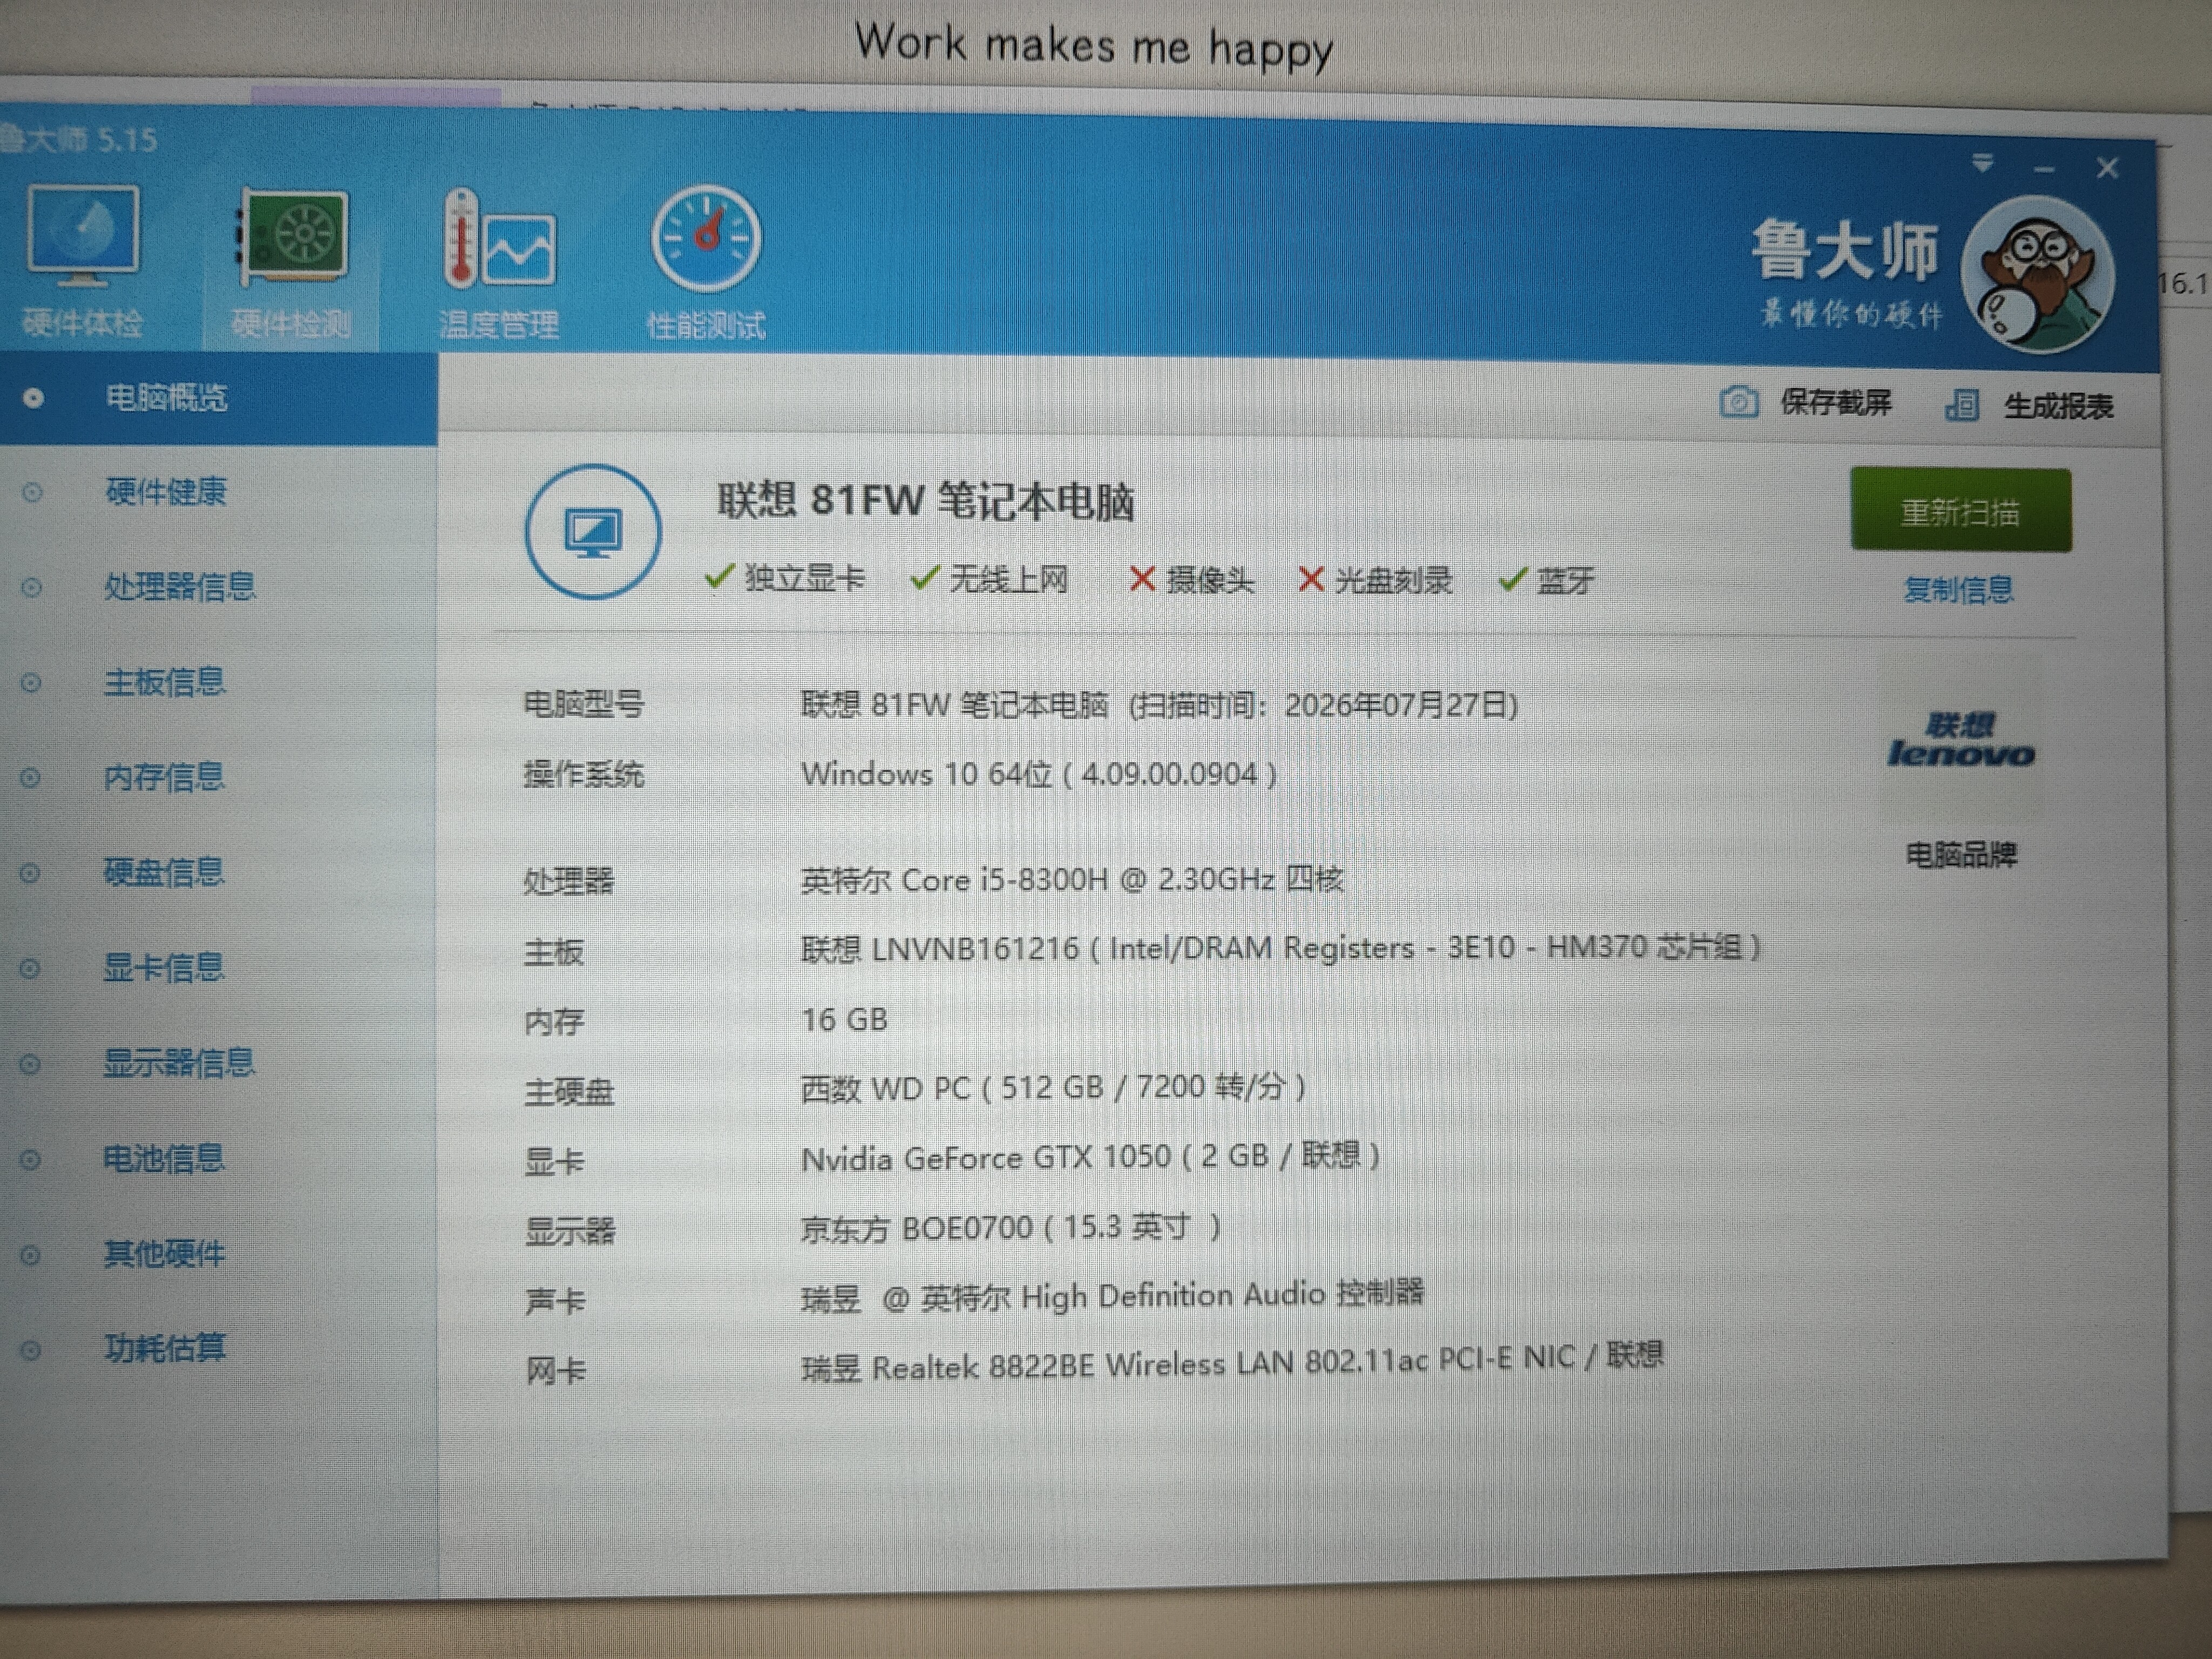This screenshot has width=2212, height=1659.
Task: Select 电脑概览 in the sidebar
Action: tap(218, 398)
